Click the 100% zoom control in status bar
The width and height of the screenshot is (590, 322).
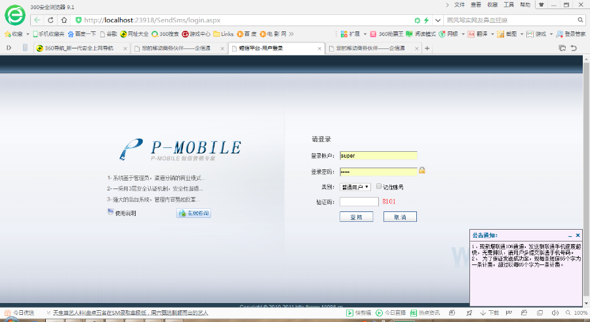point(577,313)
